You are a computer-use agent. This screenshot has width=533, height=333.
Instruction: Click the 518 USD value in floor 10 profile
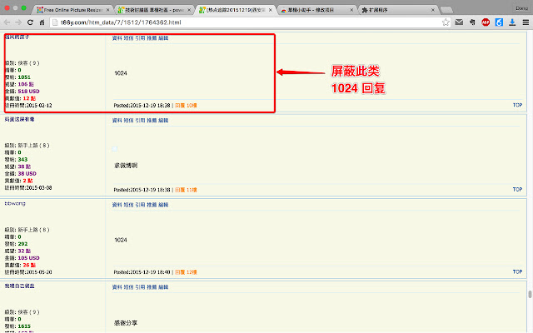(28, 92)
